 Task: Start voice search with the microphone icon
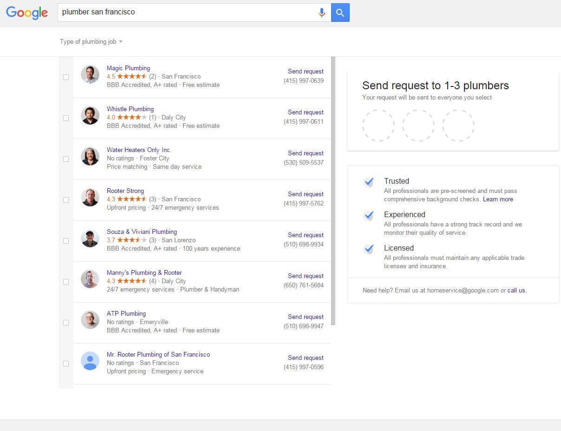click(x=321, y=13)
